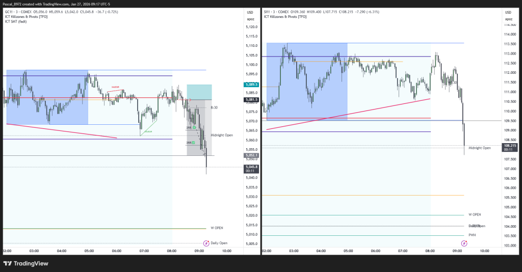
Task: Click the W OPEN label on the gold chart
Action: [217, 228]
